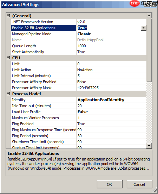Click the (General) category header text

point(22,16)
